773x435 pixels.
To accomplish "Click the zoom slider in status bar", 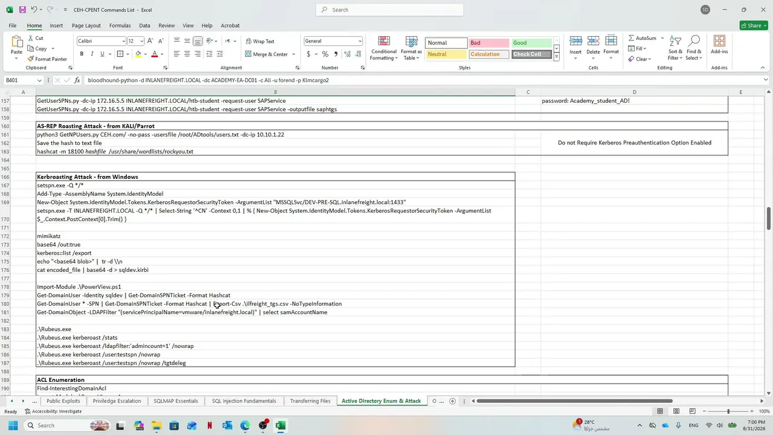I will 728,411.
